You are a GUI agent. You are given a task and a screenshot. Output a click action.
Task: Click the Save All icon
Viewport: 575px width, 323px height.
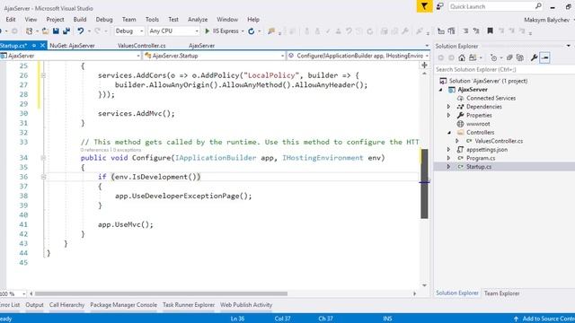coord(66,31)
